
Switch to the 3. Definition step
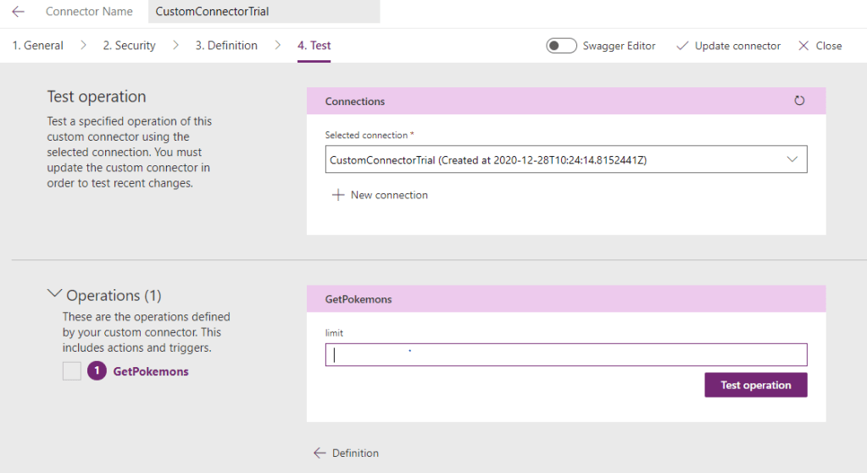pyautogui.click(x=226, y=46)
